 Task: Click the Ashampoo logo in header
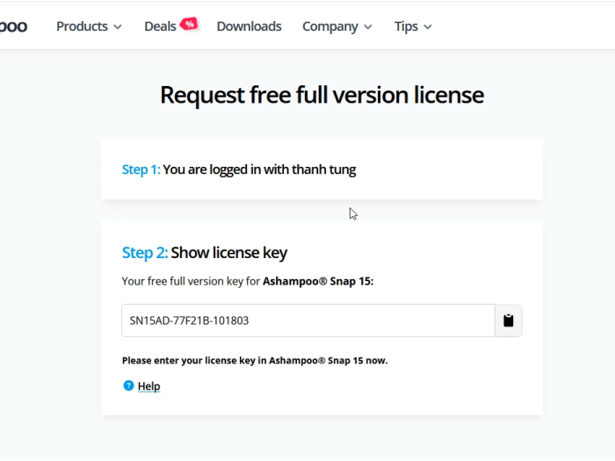click(x=13, y=26)
